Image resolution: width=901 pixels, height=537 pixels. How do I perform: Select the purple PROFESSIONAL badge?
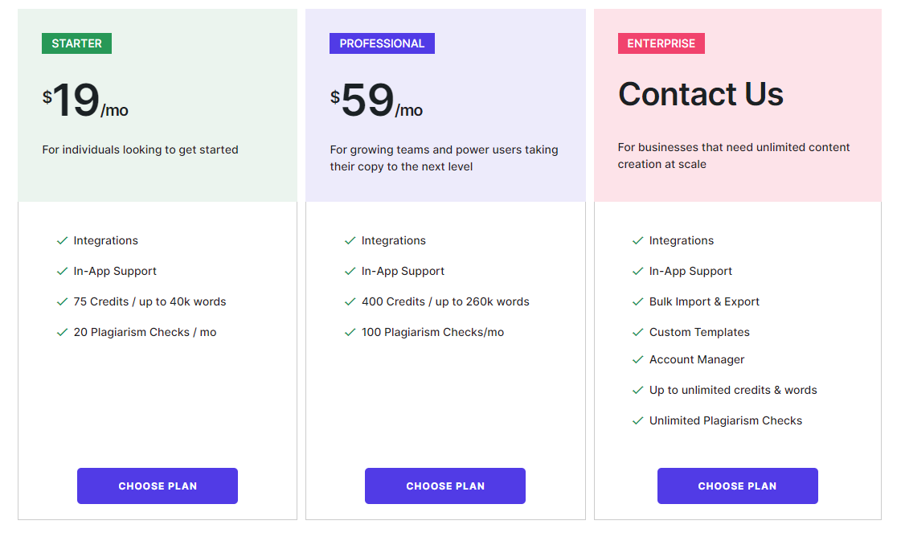click(x=382, y=43)
